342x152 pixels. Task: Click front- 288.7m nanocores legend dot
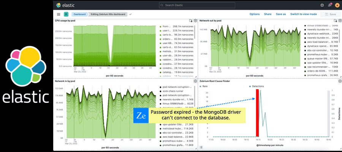point(160,27)
